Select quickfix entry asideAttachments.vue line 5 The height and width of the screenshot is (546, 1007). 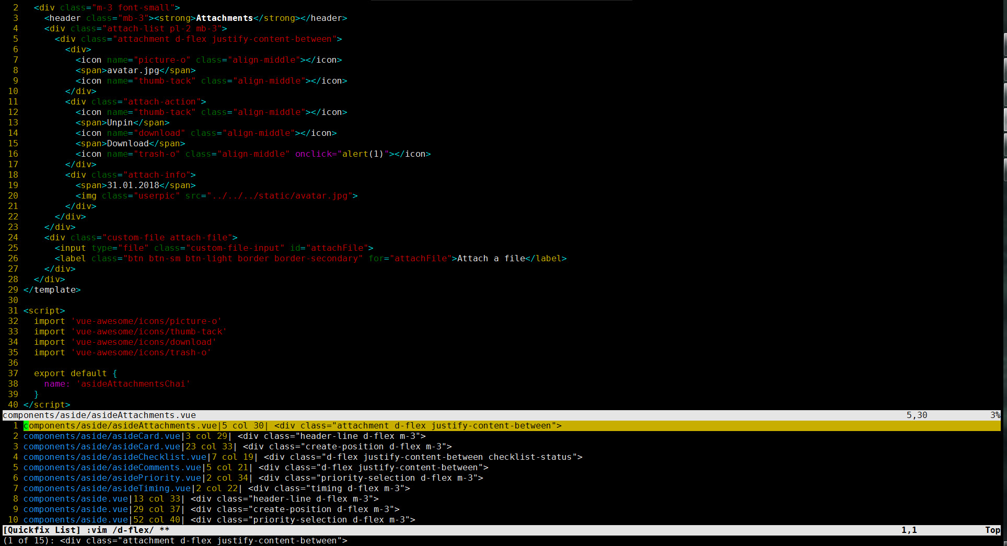[502, 426]
